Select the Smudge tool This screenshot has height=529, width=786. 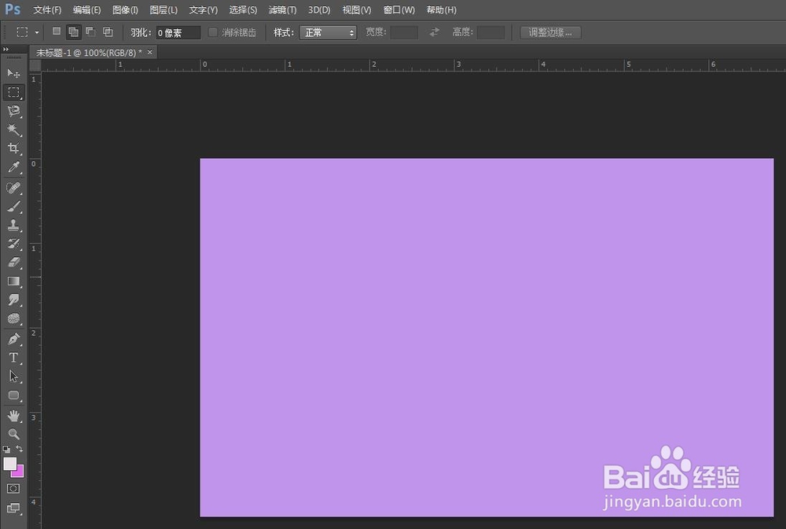coord(13,300)
